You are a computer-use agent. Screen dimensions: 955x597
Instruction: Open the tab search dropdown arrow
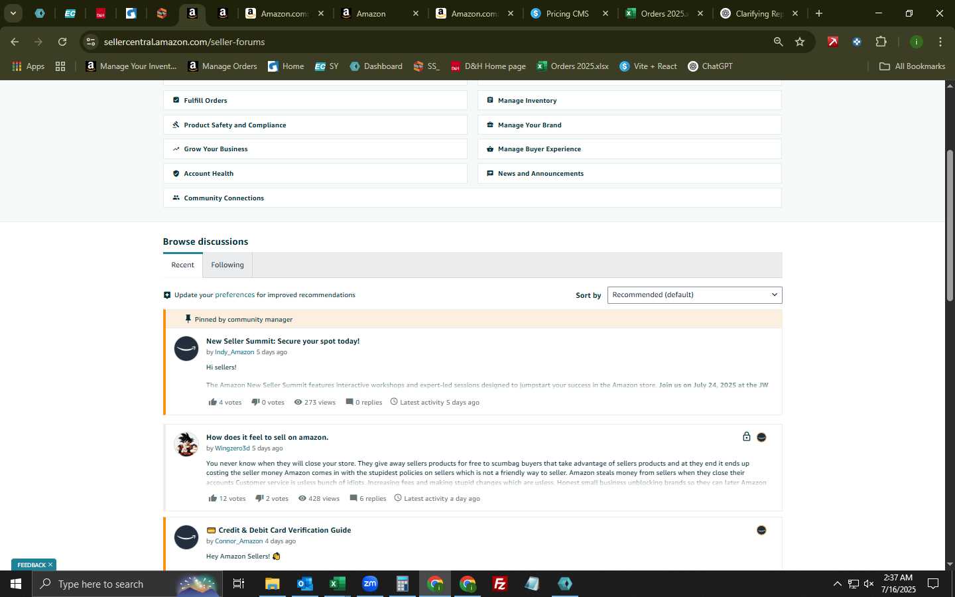(x=13, y=13)
